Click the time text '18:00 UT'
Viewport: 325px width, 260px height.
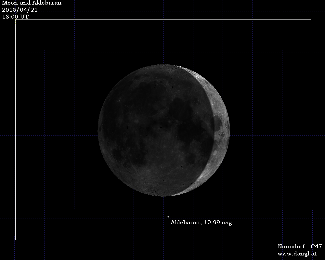[x=15, y=17]
